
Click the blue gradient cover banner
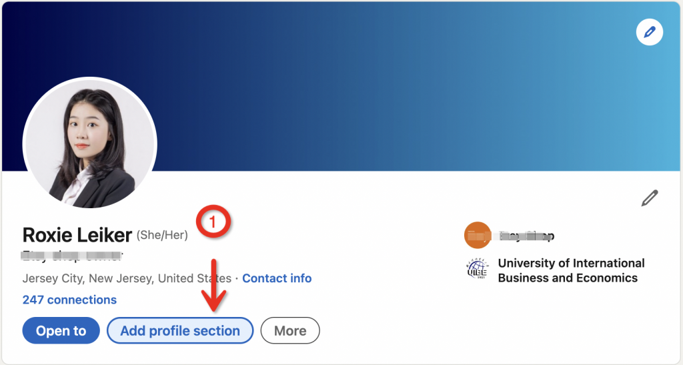tap(400, 87)
